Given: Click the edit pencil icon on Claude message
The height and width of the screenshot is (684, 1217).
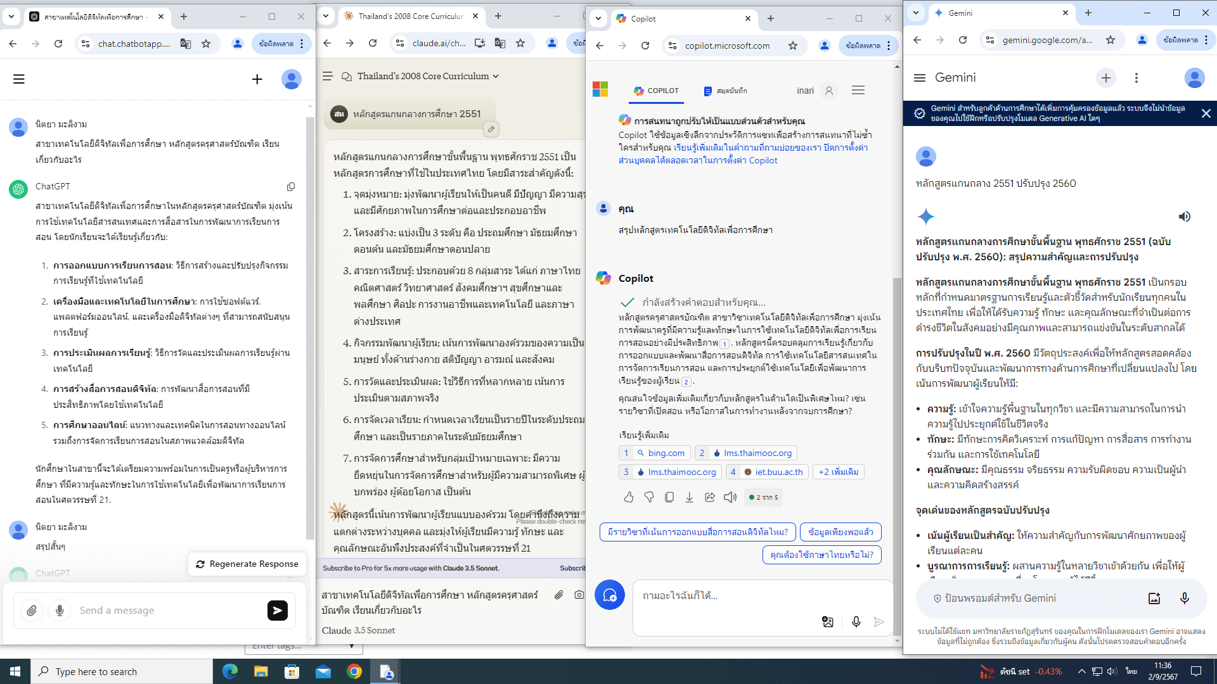Looking at the screenshot, I should point(491,129).
